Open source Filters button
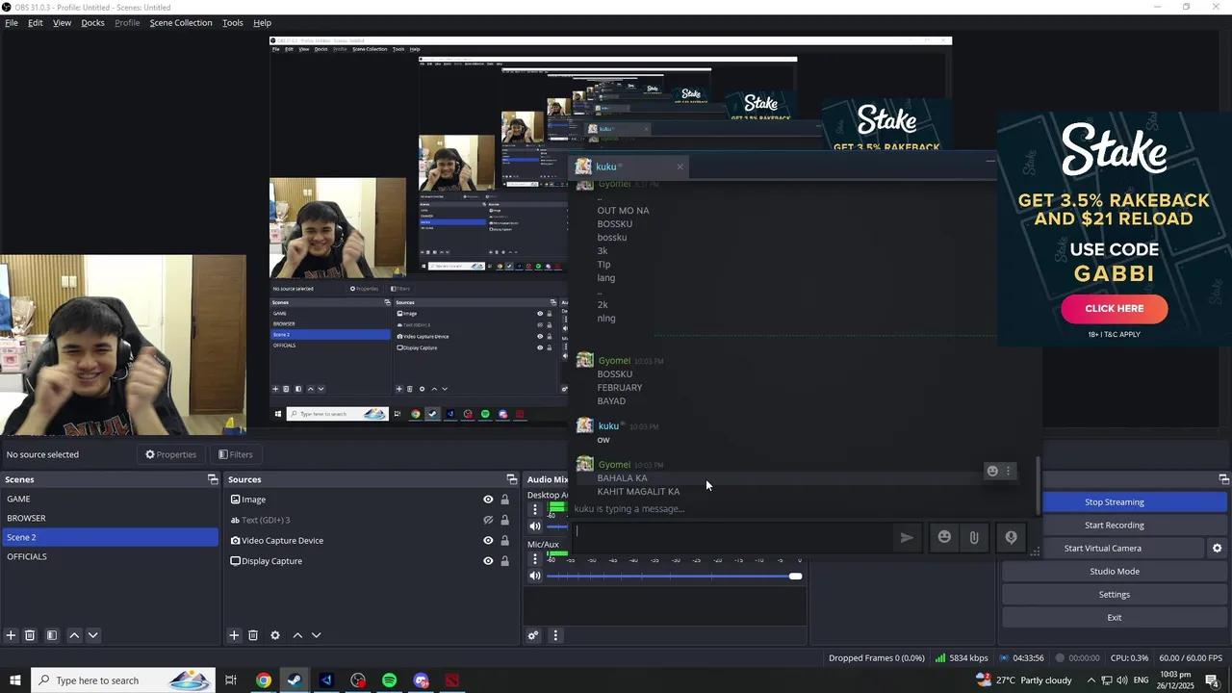This screenshot has height=693, width=1232. pyautogui.click(x=235, y=454)
